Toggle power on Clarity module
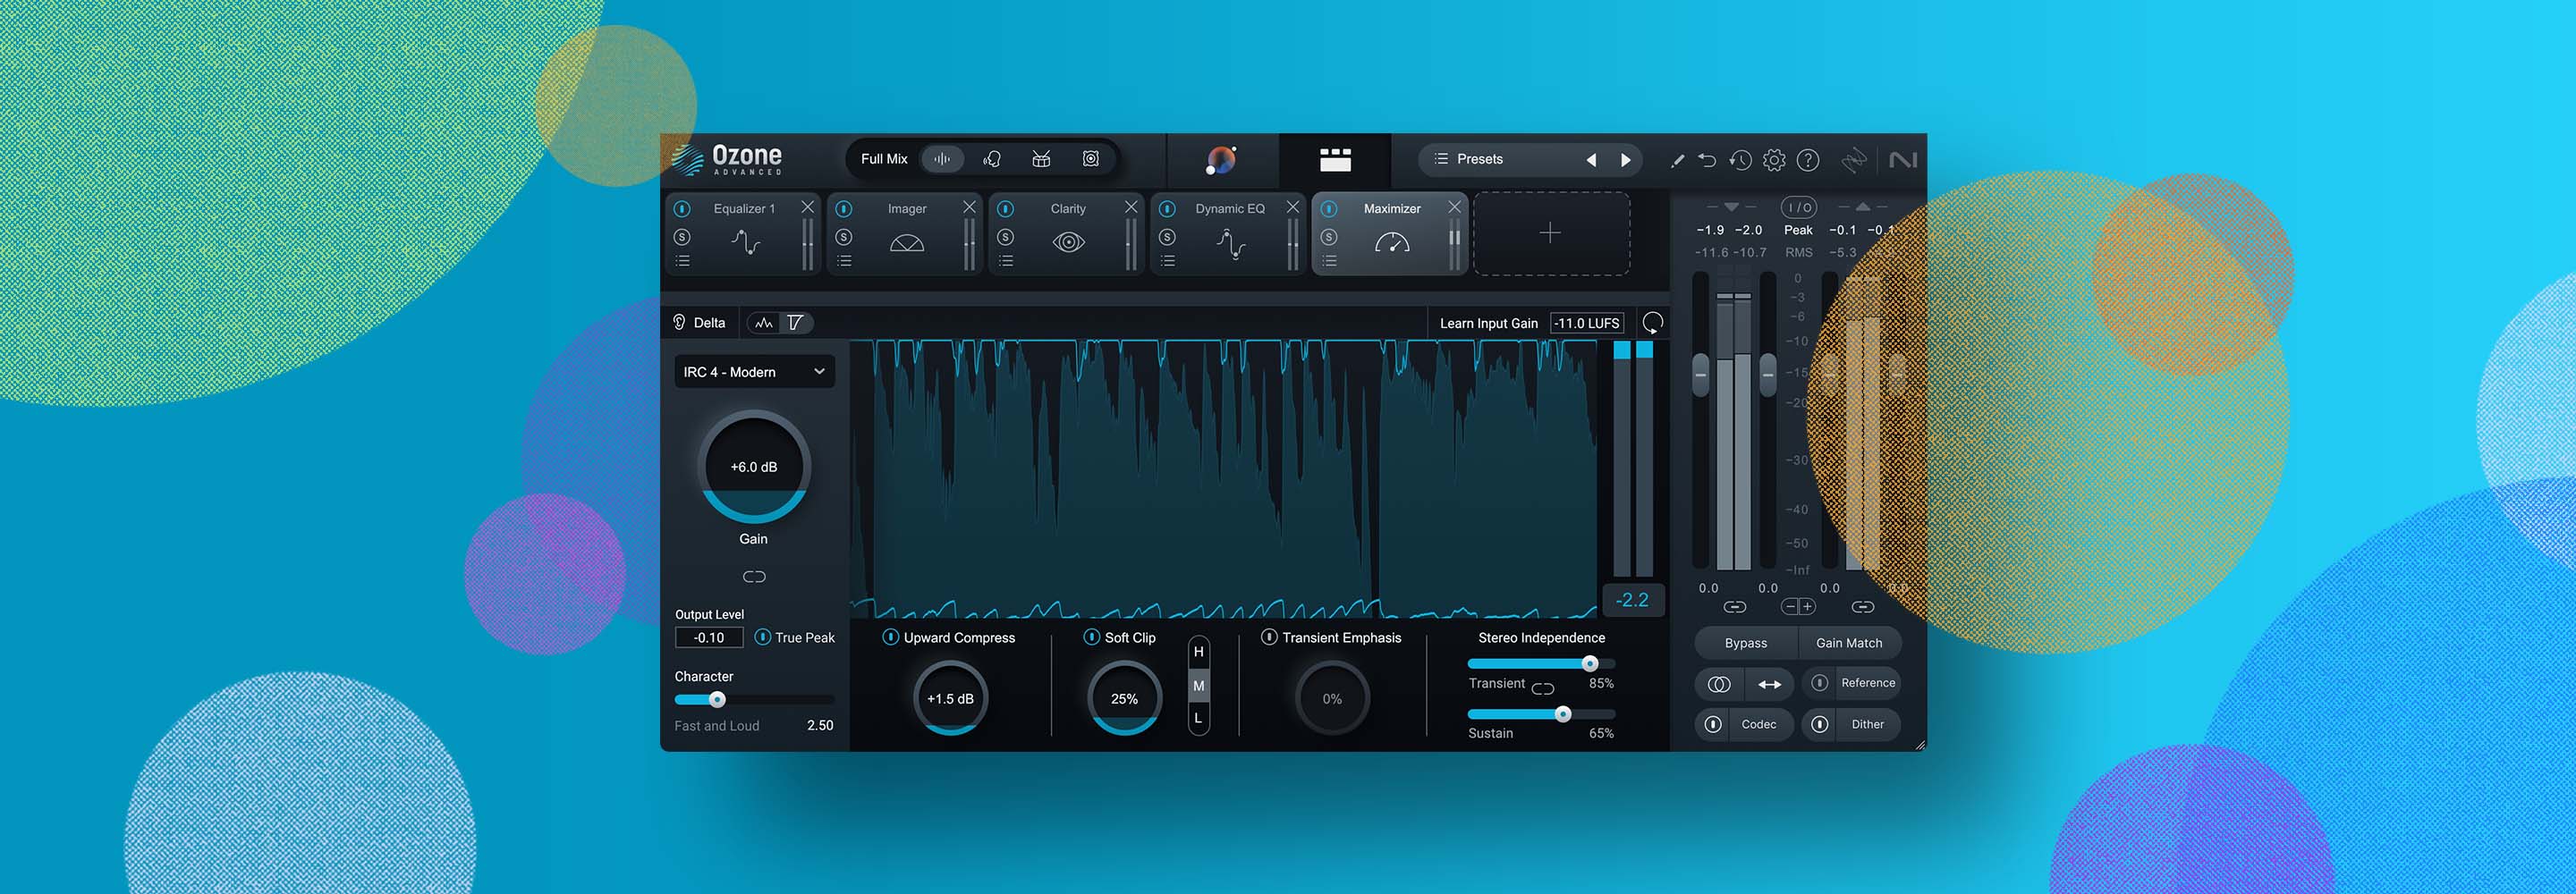2576x894 pixels. (1006, 209)
